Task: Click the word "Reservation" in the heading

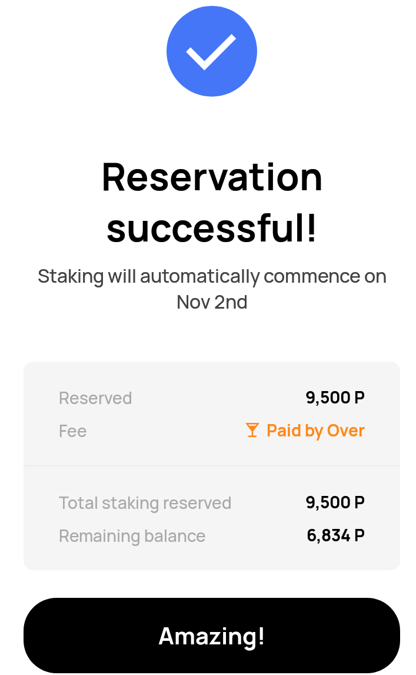Action: [x=212, y=177]
